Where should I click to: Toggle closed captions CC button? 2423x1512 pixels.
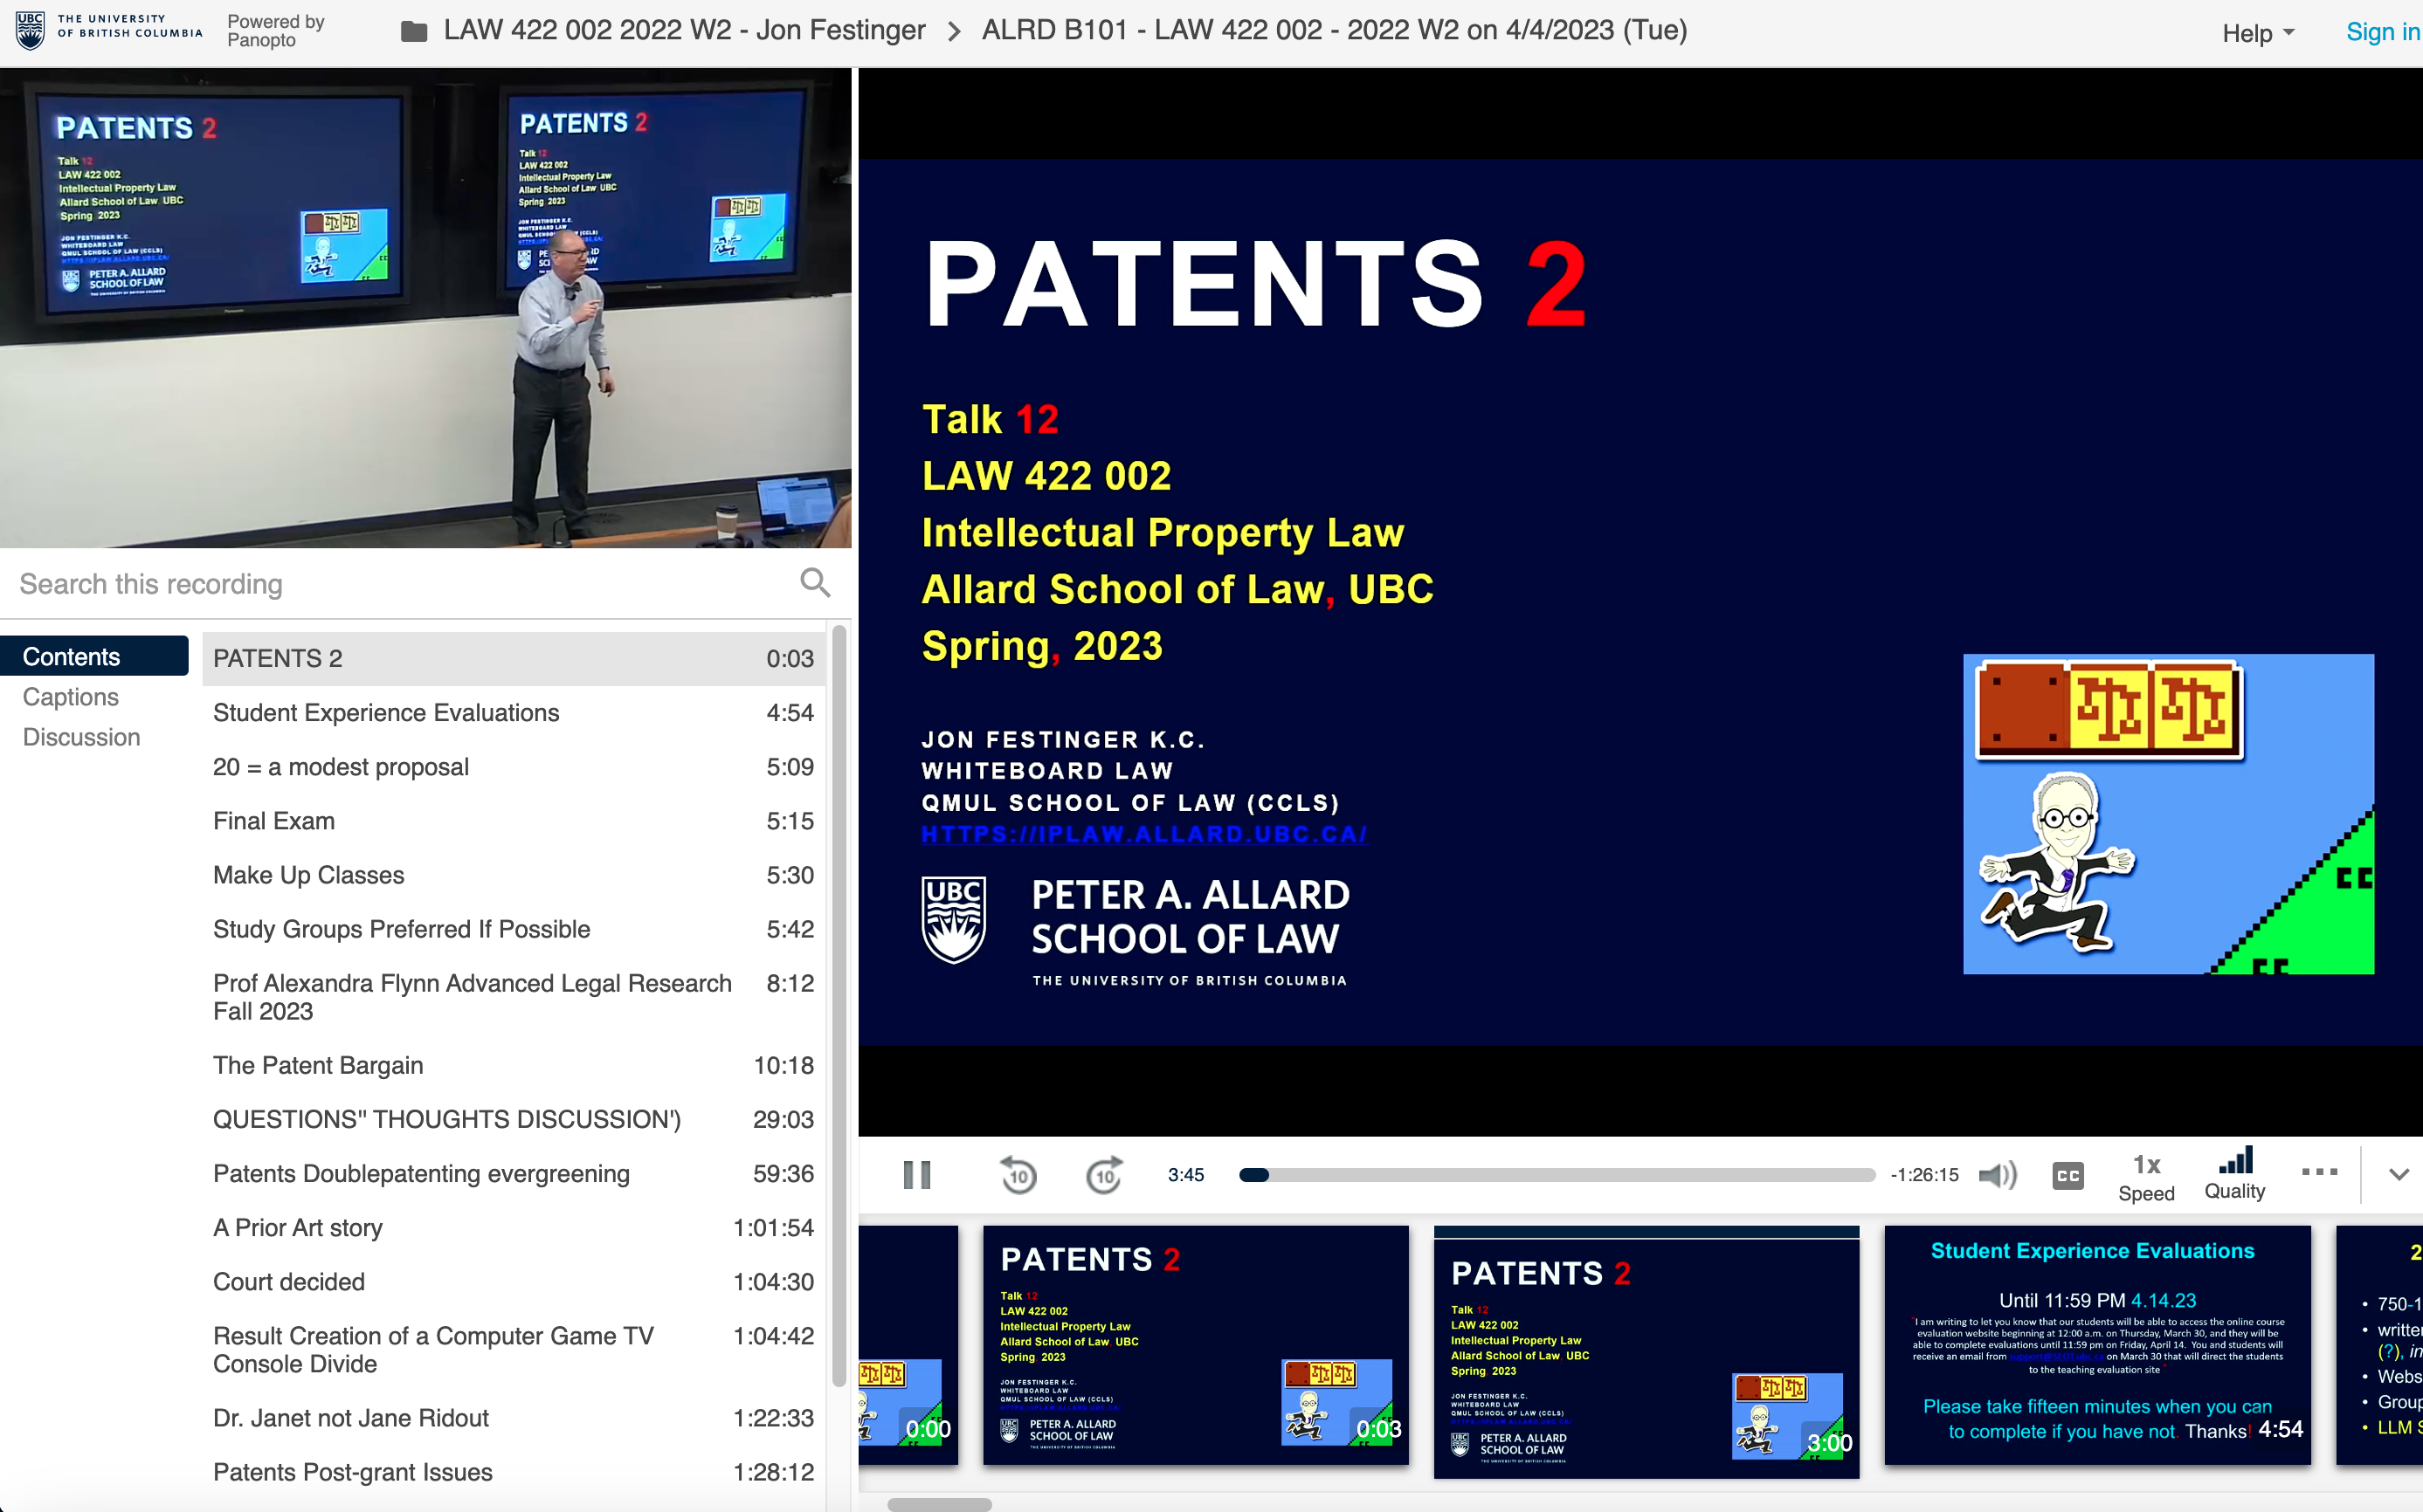(2067, 1175)
